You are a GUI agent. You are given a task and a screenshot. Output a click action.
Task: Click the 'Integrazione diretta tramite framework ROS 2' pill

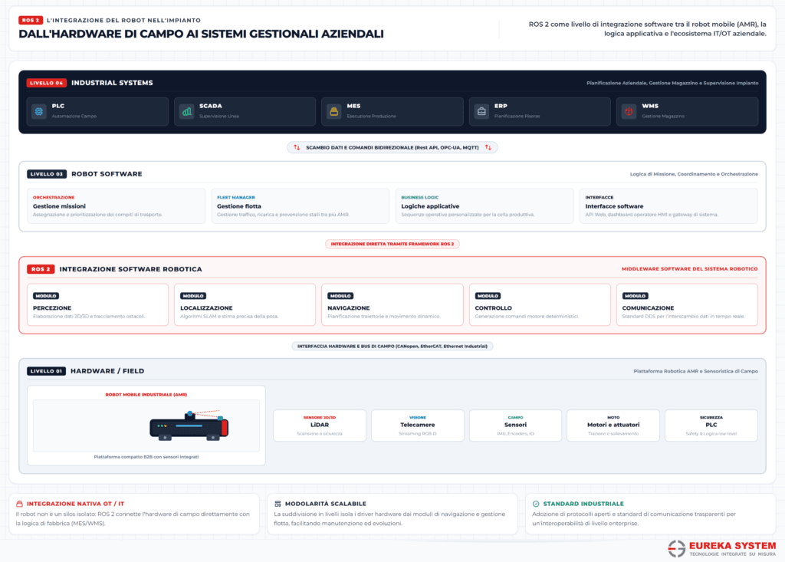pos(392,244)
